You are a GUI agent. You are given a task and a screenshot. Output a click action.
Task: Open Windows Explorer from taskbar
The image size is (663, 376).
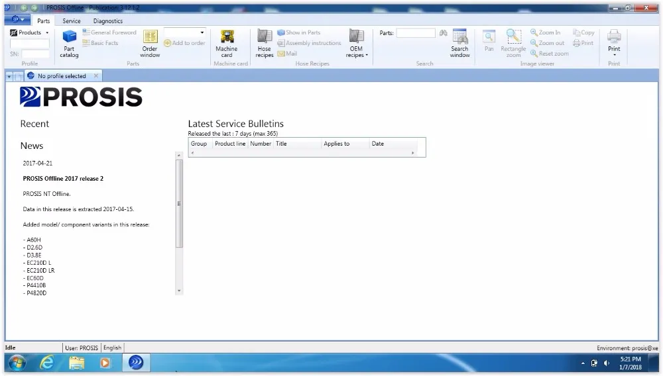[x=76, y=363]
